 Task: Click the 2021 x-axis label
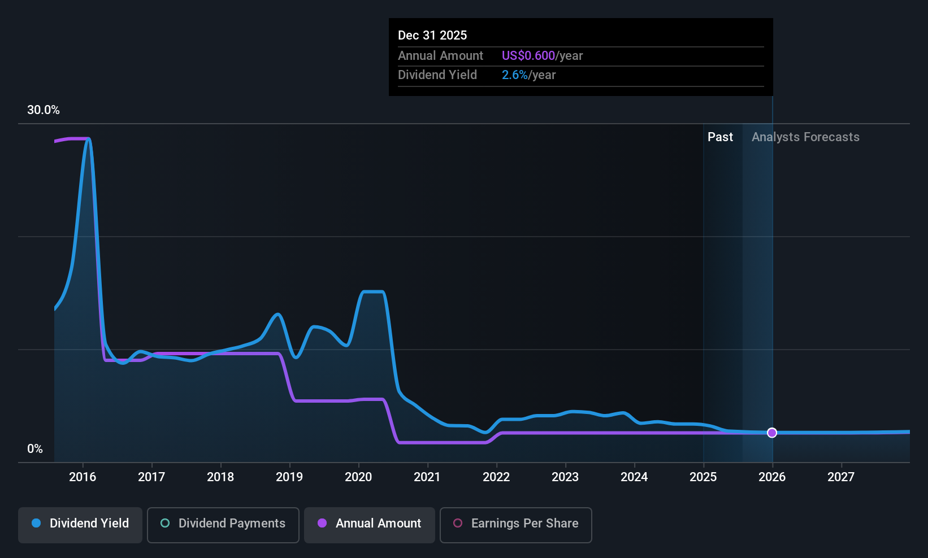click(427, 477)
